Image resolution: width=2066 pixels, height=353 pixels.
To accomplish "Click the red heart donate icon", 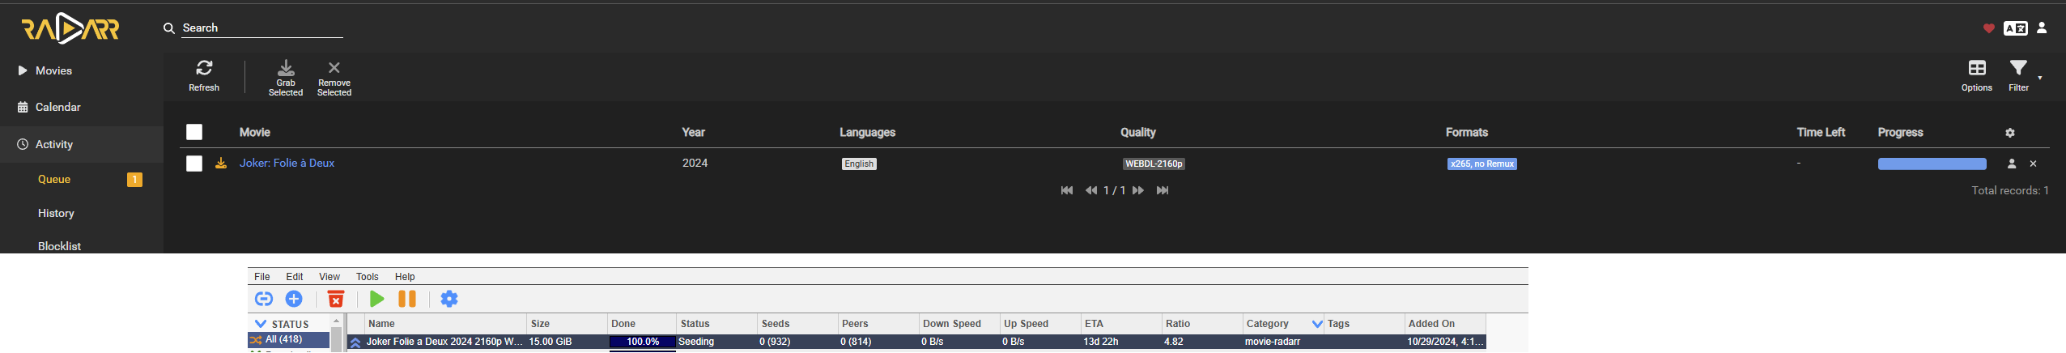I will coord(1988,28).
